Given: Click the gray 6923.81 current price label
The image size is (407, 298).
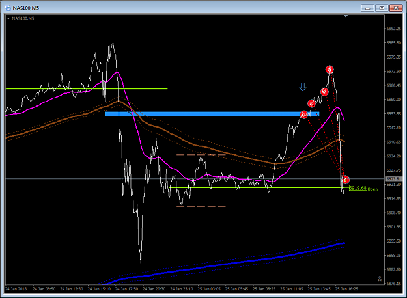Looking at the screenshot, I should coord(393,179).
